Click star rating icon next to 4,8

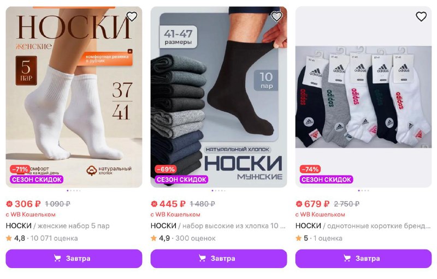9,238
